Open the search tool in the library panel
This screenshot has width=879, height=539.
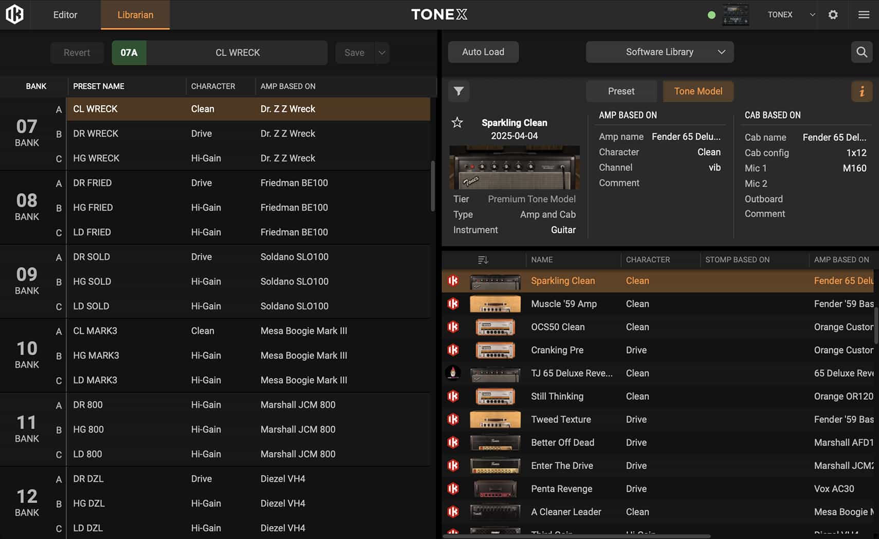point(862,52)
